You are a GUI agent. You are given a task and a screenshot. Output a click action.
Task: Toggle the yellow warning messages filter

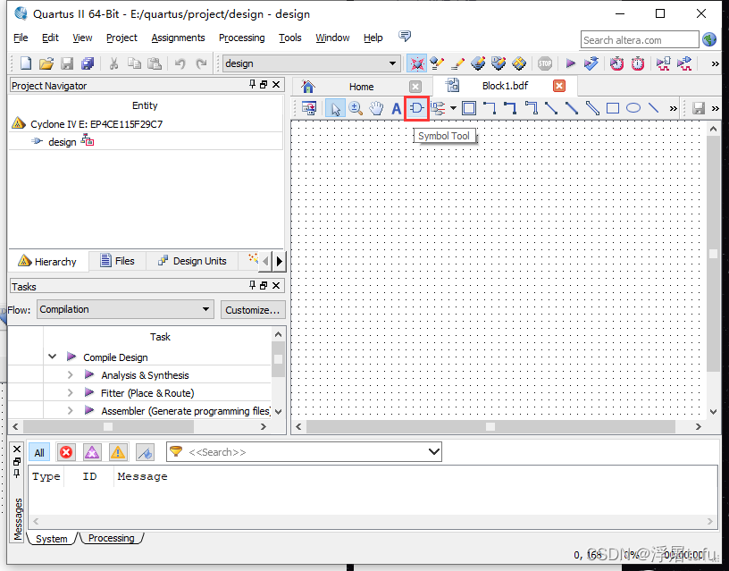pos(118,452)
